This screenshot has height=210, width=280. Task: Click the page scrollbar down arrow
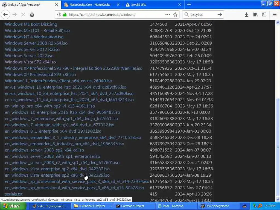[x=278, y=199]
